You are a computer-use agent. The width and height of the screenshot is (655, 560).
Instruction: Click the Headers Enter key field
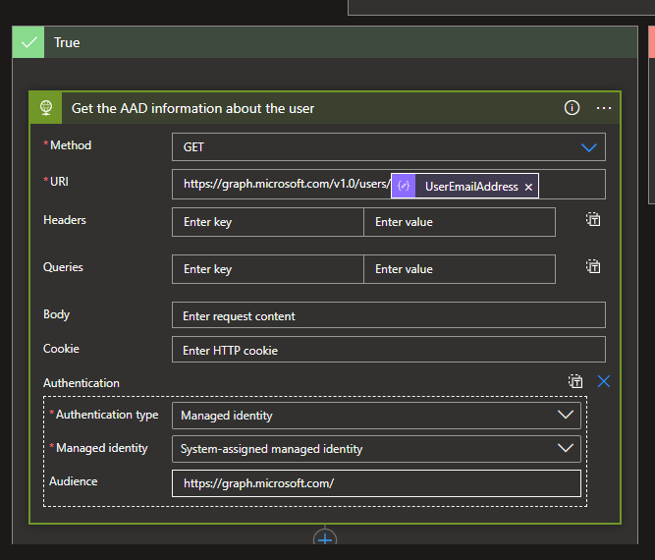pyautogui.click(x=268, y=222)
